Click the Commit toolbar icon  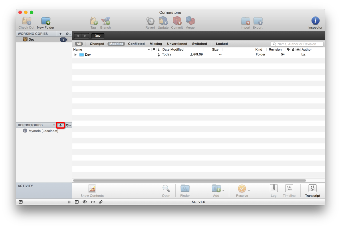tap(177, 21)
